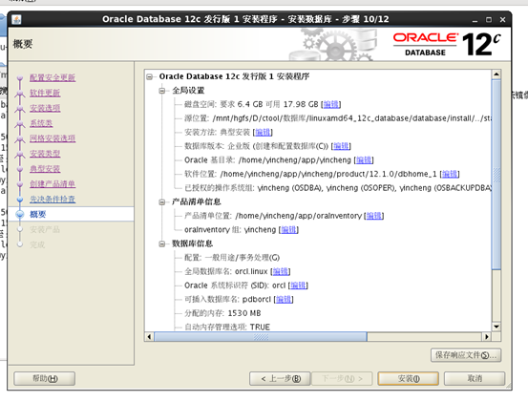Collapse the 全局设置 section
Image resolution: width=528 pixels, height=402 pixels.
tap(162, 91)
